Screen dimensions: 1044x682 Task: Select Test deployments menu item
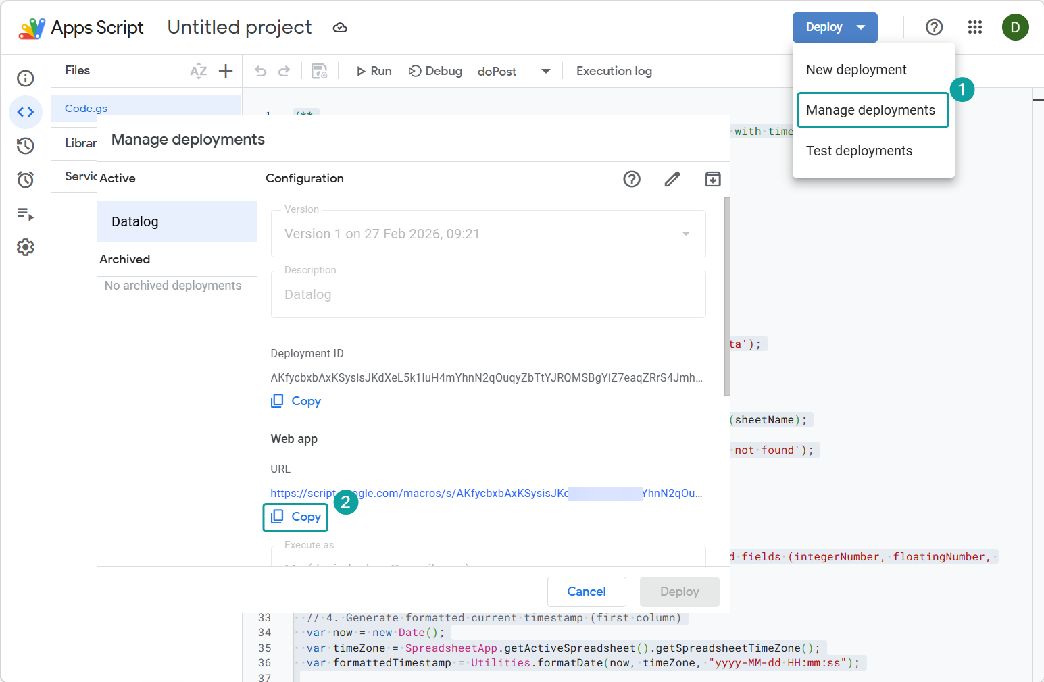click(859, 151)
